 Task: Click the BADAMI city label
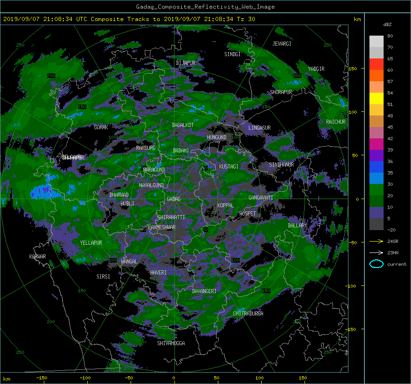click(x=181, y=151)
